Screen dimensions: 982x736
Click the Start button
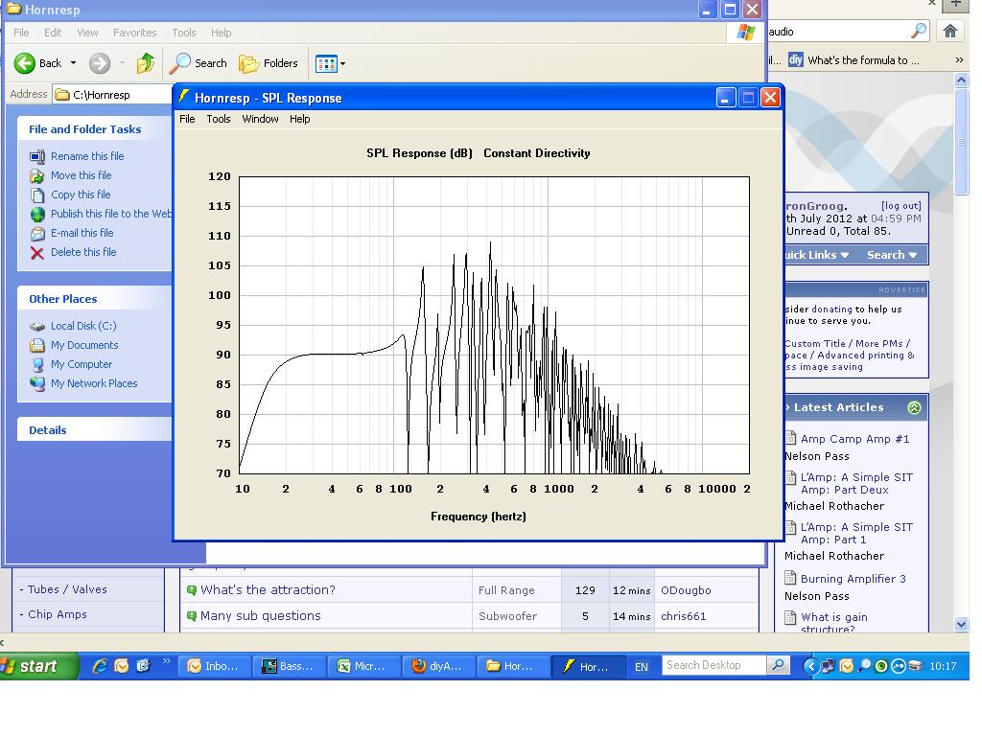38,666
